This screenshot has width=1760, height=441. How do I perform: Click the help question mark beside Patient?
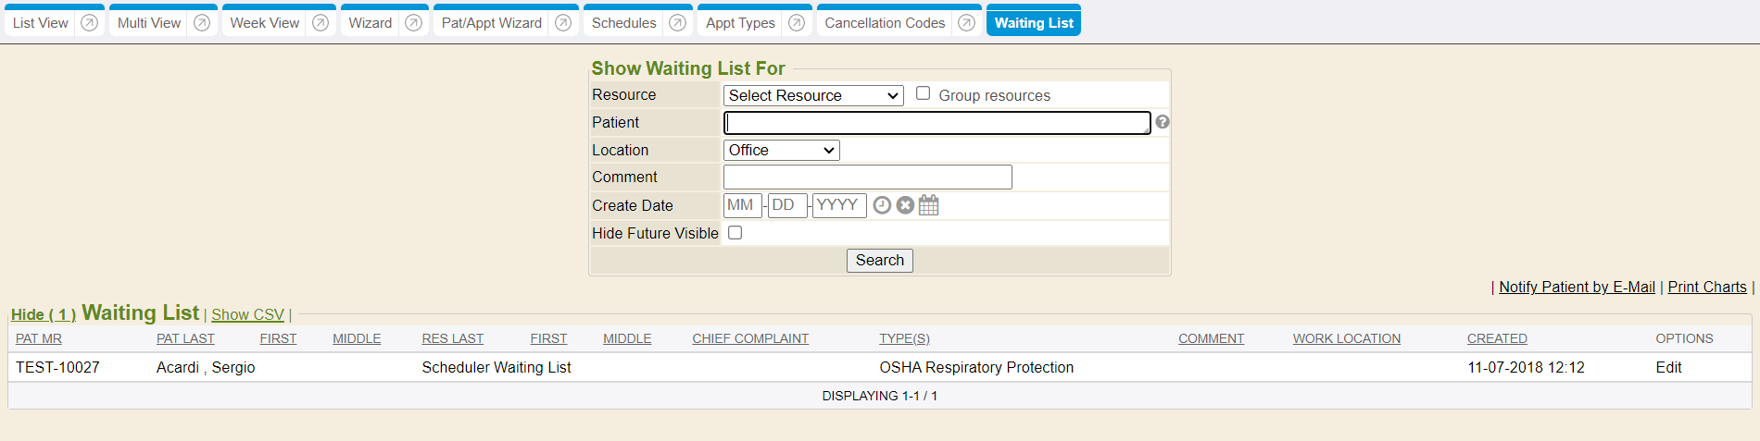[1163, 122]
